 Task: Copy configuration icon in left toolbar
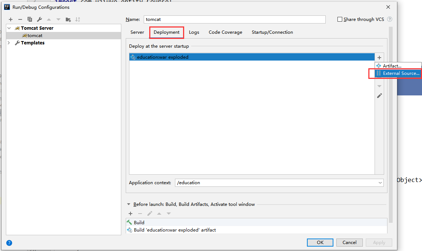point(30,19)
